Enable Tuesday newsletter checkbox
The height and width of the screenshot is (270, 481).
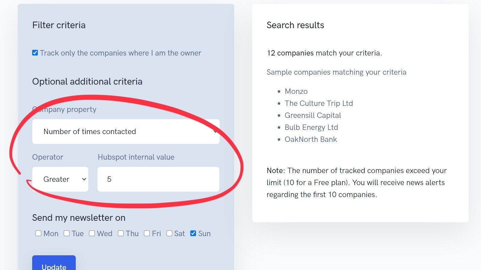pos(67,233)
